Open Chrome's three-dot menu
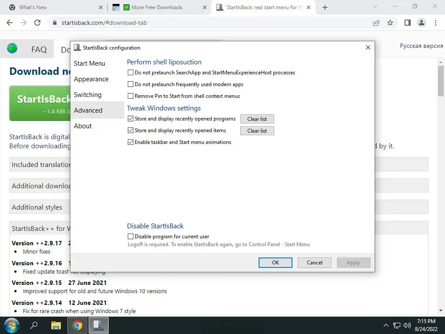This screenshot has height=334, width=445. click(x=435, y=23)
